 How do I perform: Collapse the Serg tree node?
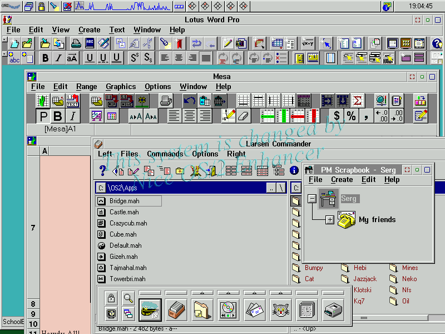click(x=312, y=198)
